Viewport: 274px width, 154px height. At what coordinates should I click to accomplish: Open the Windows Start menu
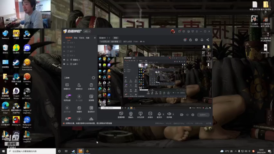tap(3, 151)
